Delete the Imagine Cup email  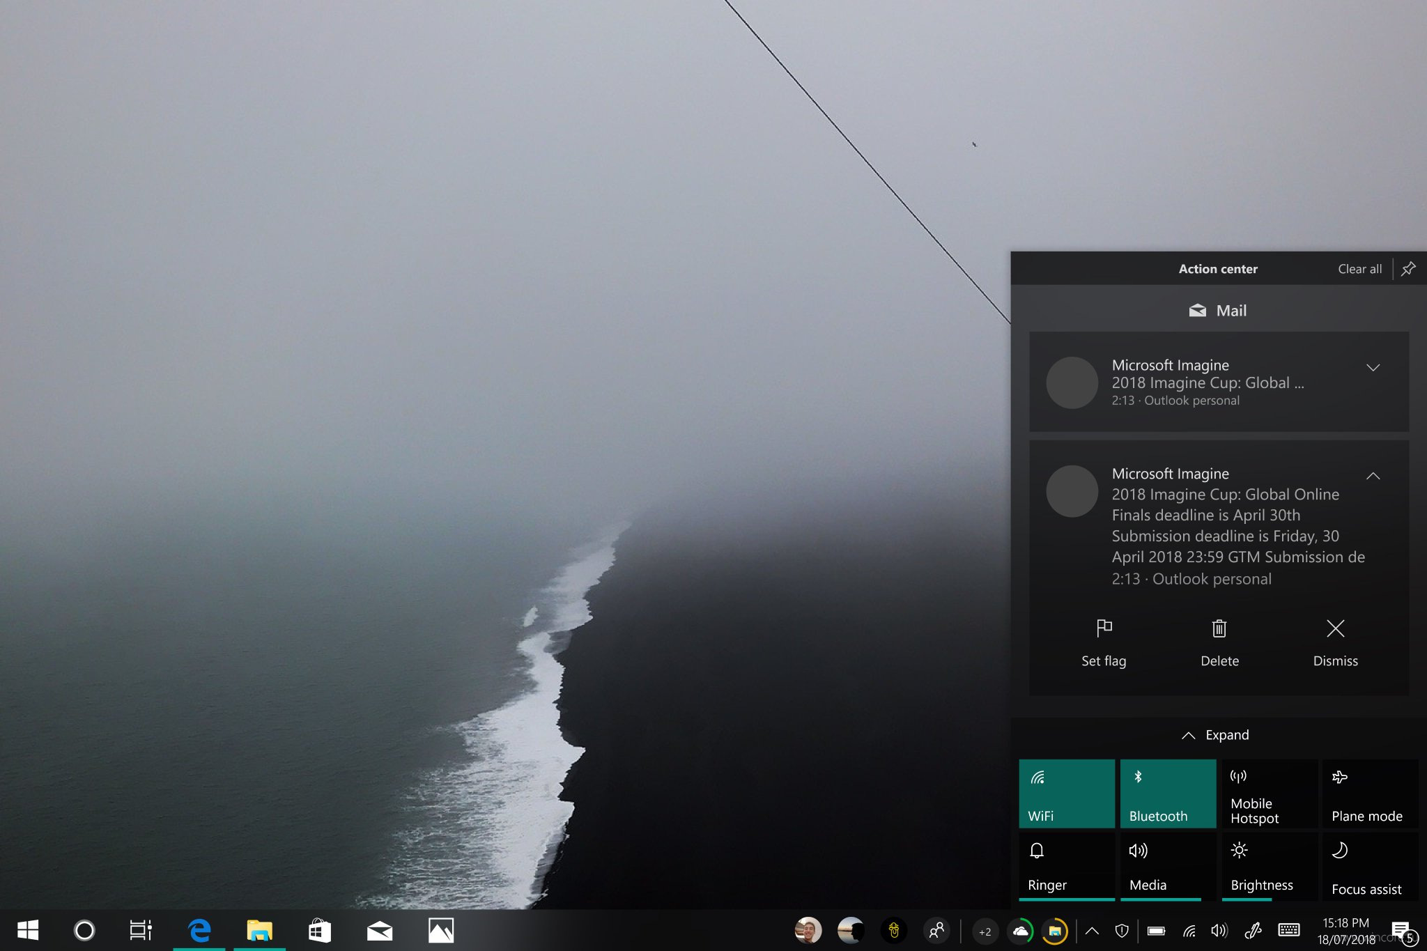point(1219,642)
